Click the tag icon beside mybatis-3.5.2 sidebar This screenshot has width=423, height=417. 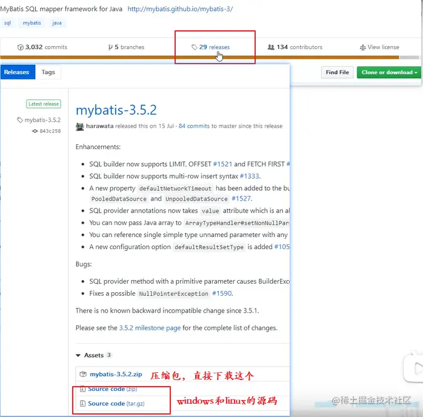pyautogui.click(x=20, y=120)
